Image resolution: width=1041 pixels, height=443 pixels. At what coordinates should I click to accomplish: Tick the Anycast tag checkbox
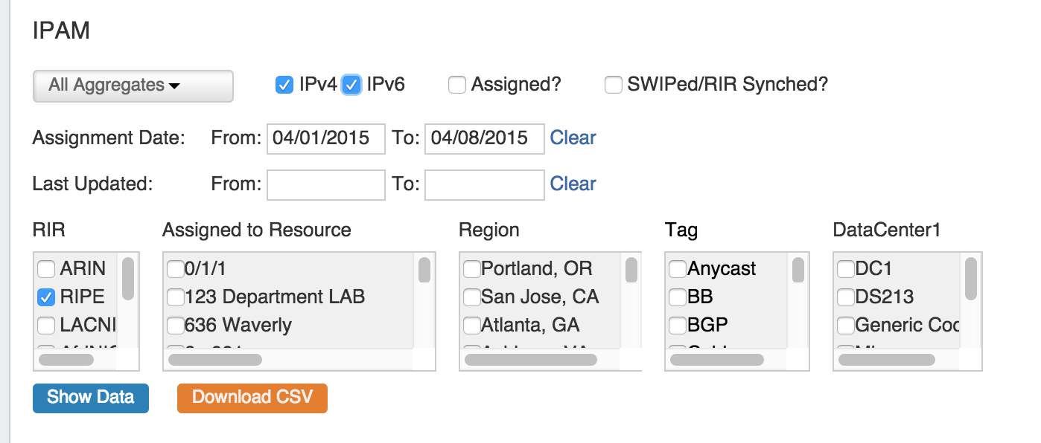[x=678, y=268]
